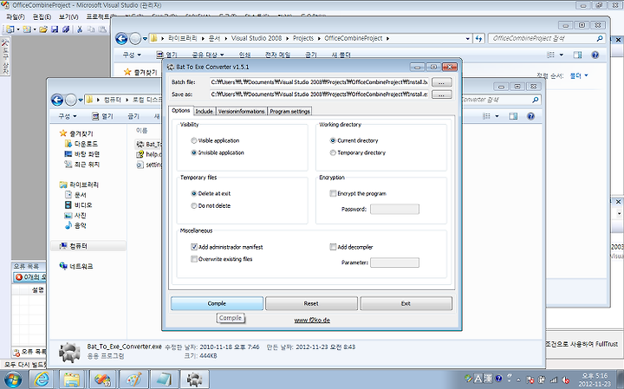Toggle preview pane icon in OfficeCombineProject window
Viewport: 624px width, 389px height.
pyautogui.click(x=577, y=55)
